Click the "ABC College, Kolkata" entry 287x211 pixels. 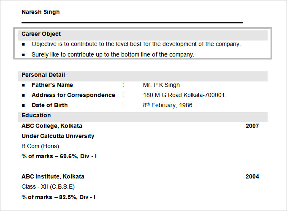click(x=52, y=126)
